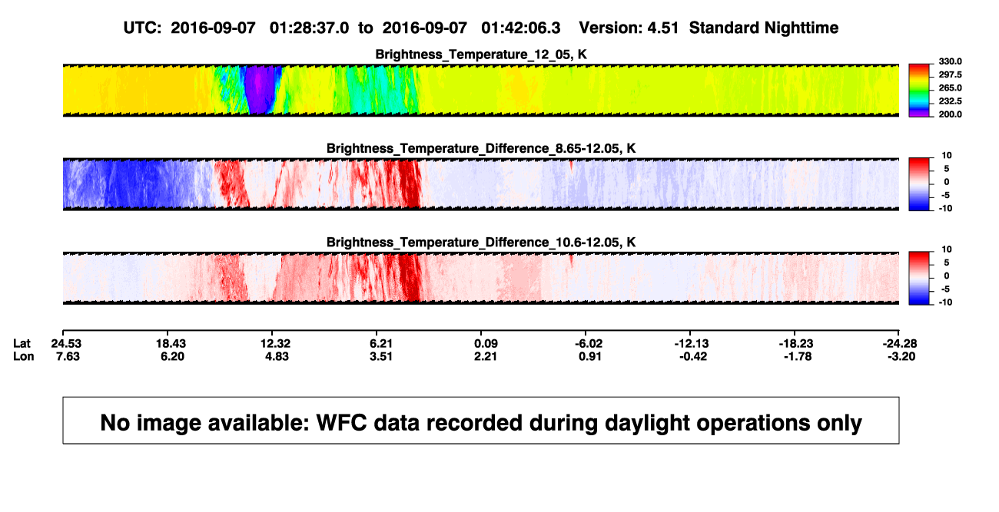Click the Brightness_Temperature_Difference_8.65-12.05 title
999x512 pixels.
tap(481, 148)
